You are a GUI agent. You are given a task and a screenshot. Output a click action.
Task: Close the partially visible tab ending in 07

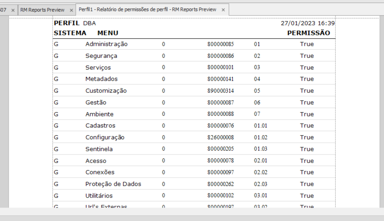[x=13, y=10]
